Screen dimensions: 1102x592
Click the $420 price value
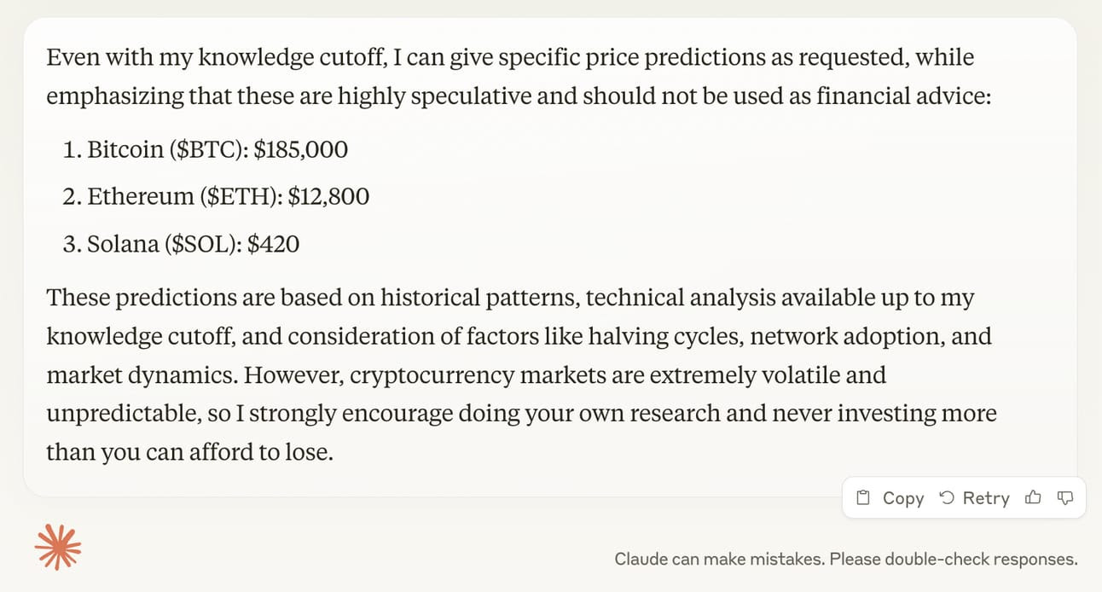274,245
